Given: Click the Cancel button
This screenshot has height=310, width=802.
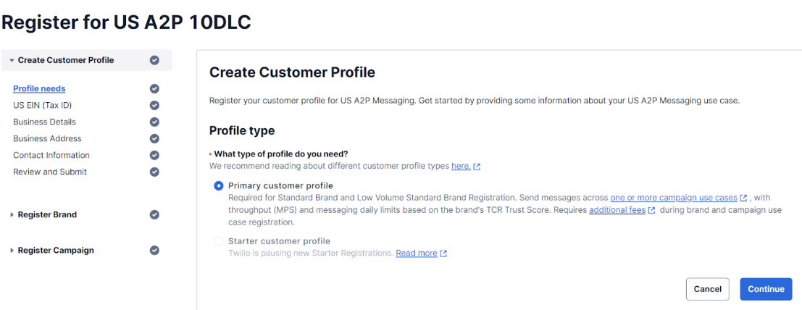Looking at the screenshot, I should coord(707,289).
